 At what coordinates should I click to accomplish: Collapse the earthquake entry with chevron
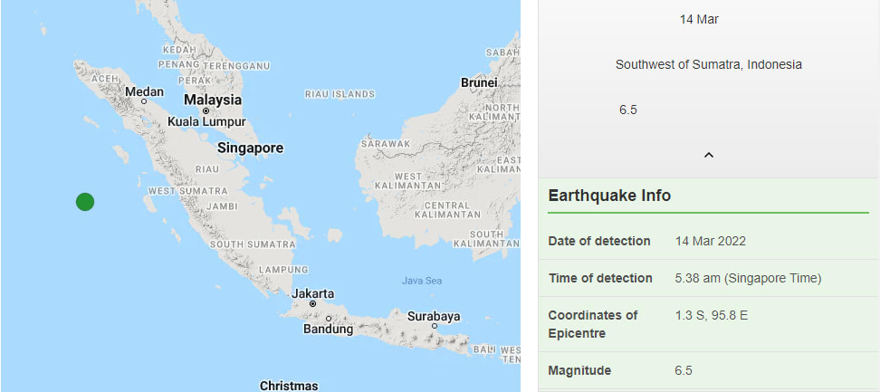click(709, 155)
